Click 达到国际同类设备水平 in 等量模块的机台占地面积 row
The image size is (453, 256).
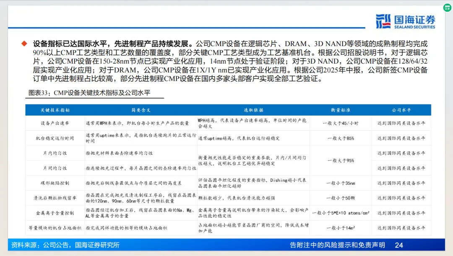point(401,228)
